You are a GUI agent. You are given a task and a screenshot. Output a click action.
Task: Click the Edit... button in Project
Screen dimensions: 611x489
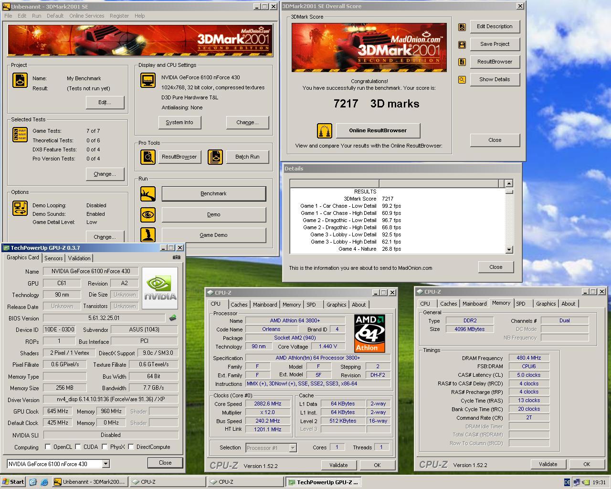pyautogui.click(x=105, y=102)
